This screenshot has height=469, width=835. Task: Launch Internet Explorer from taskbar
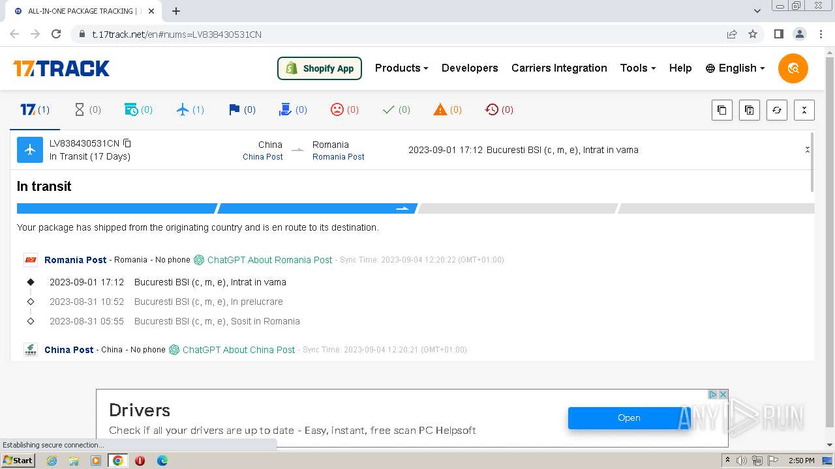pos(52,461)
